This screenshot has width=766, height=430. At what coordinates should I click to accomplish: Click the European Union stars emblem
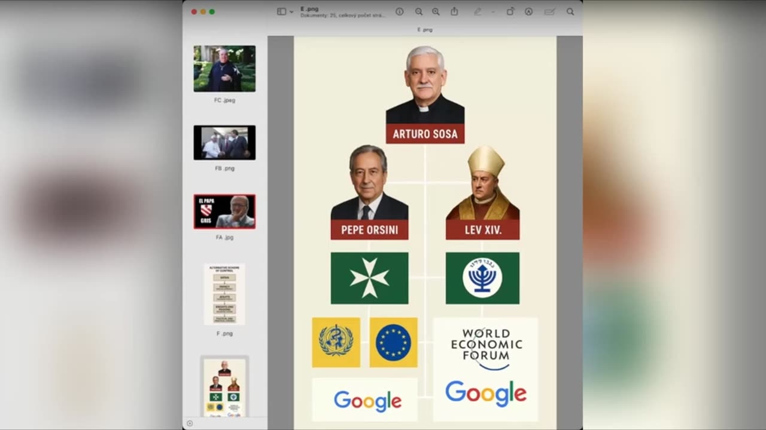click(393, 342)
